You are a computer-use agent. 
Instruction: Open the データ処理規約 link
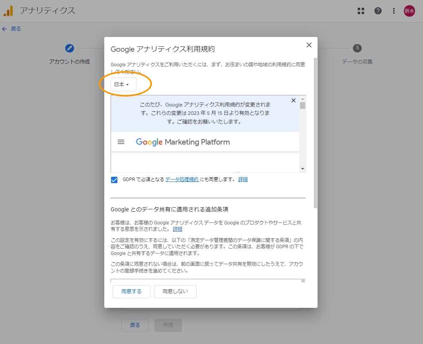pyautogui.click(x=182, y=180)
